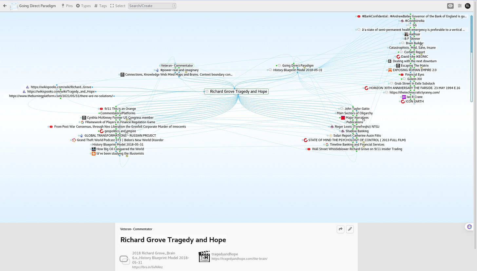Open the Types menu
The image size is (477, 271).
click(83, 6)
